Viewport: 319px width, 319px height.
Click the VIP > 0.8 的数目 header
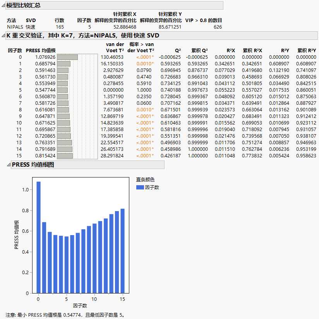click(x=204, y=20)
